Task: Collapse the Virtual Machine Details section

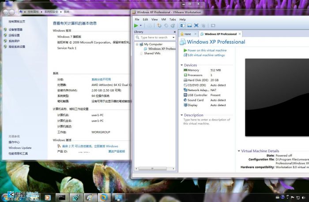Action: (239, 151)
